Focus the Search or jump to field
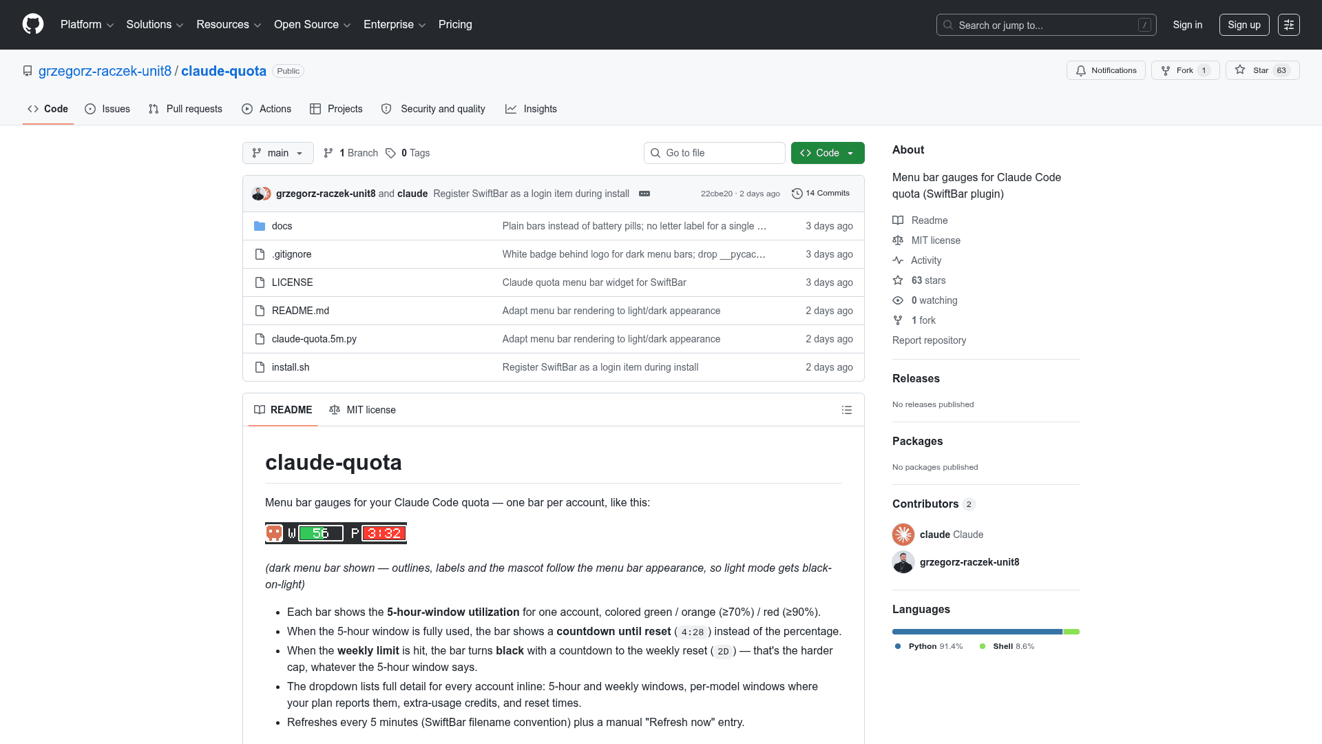The width and height of the screenshot is (1322, 744). pyautogui.click(x=1046, y=25)
